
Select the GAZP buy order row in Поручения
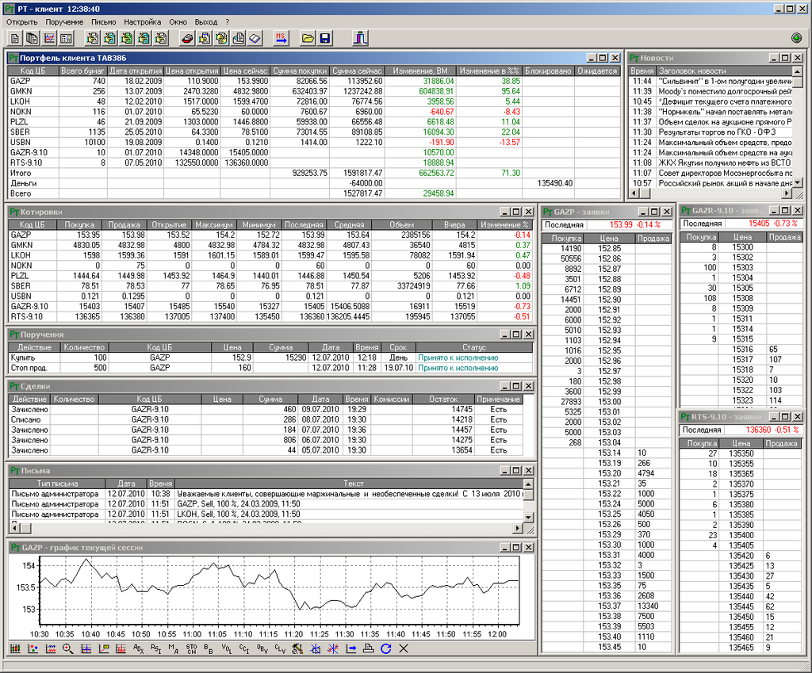tap(270, 358)
